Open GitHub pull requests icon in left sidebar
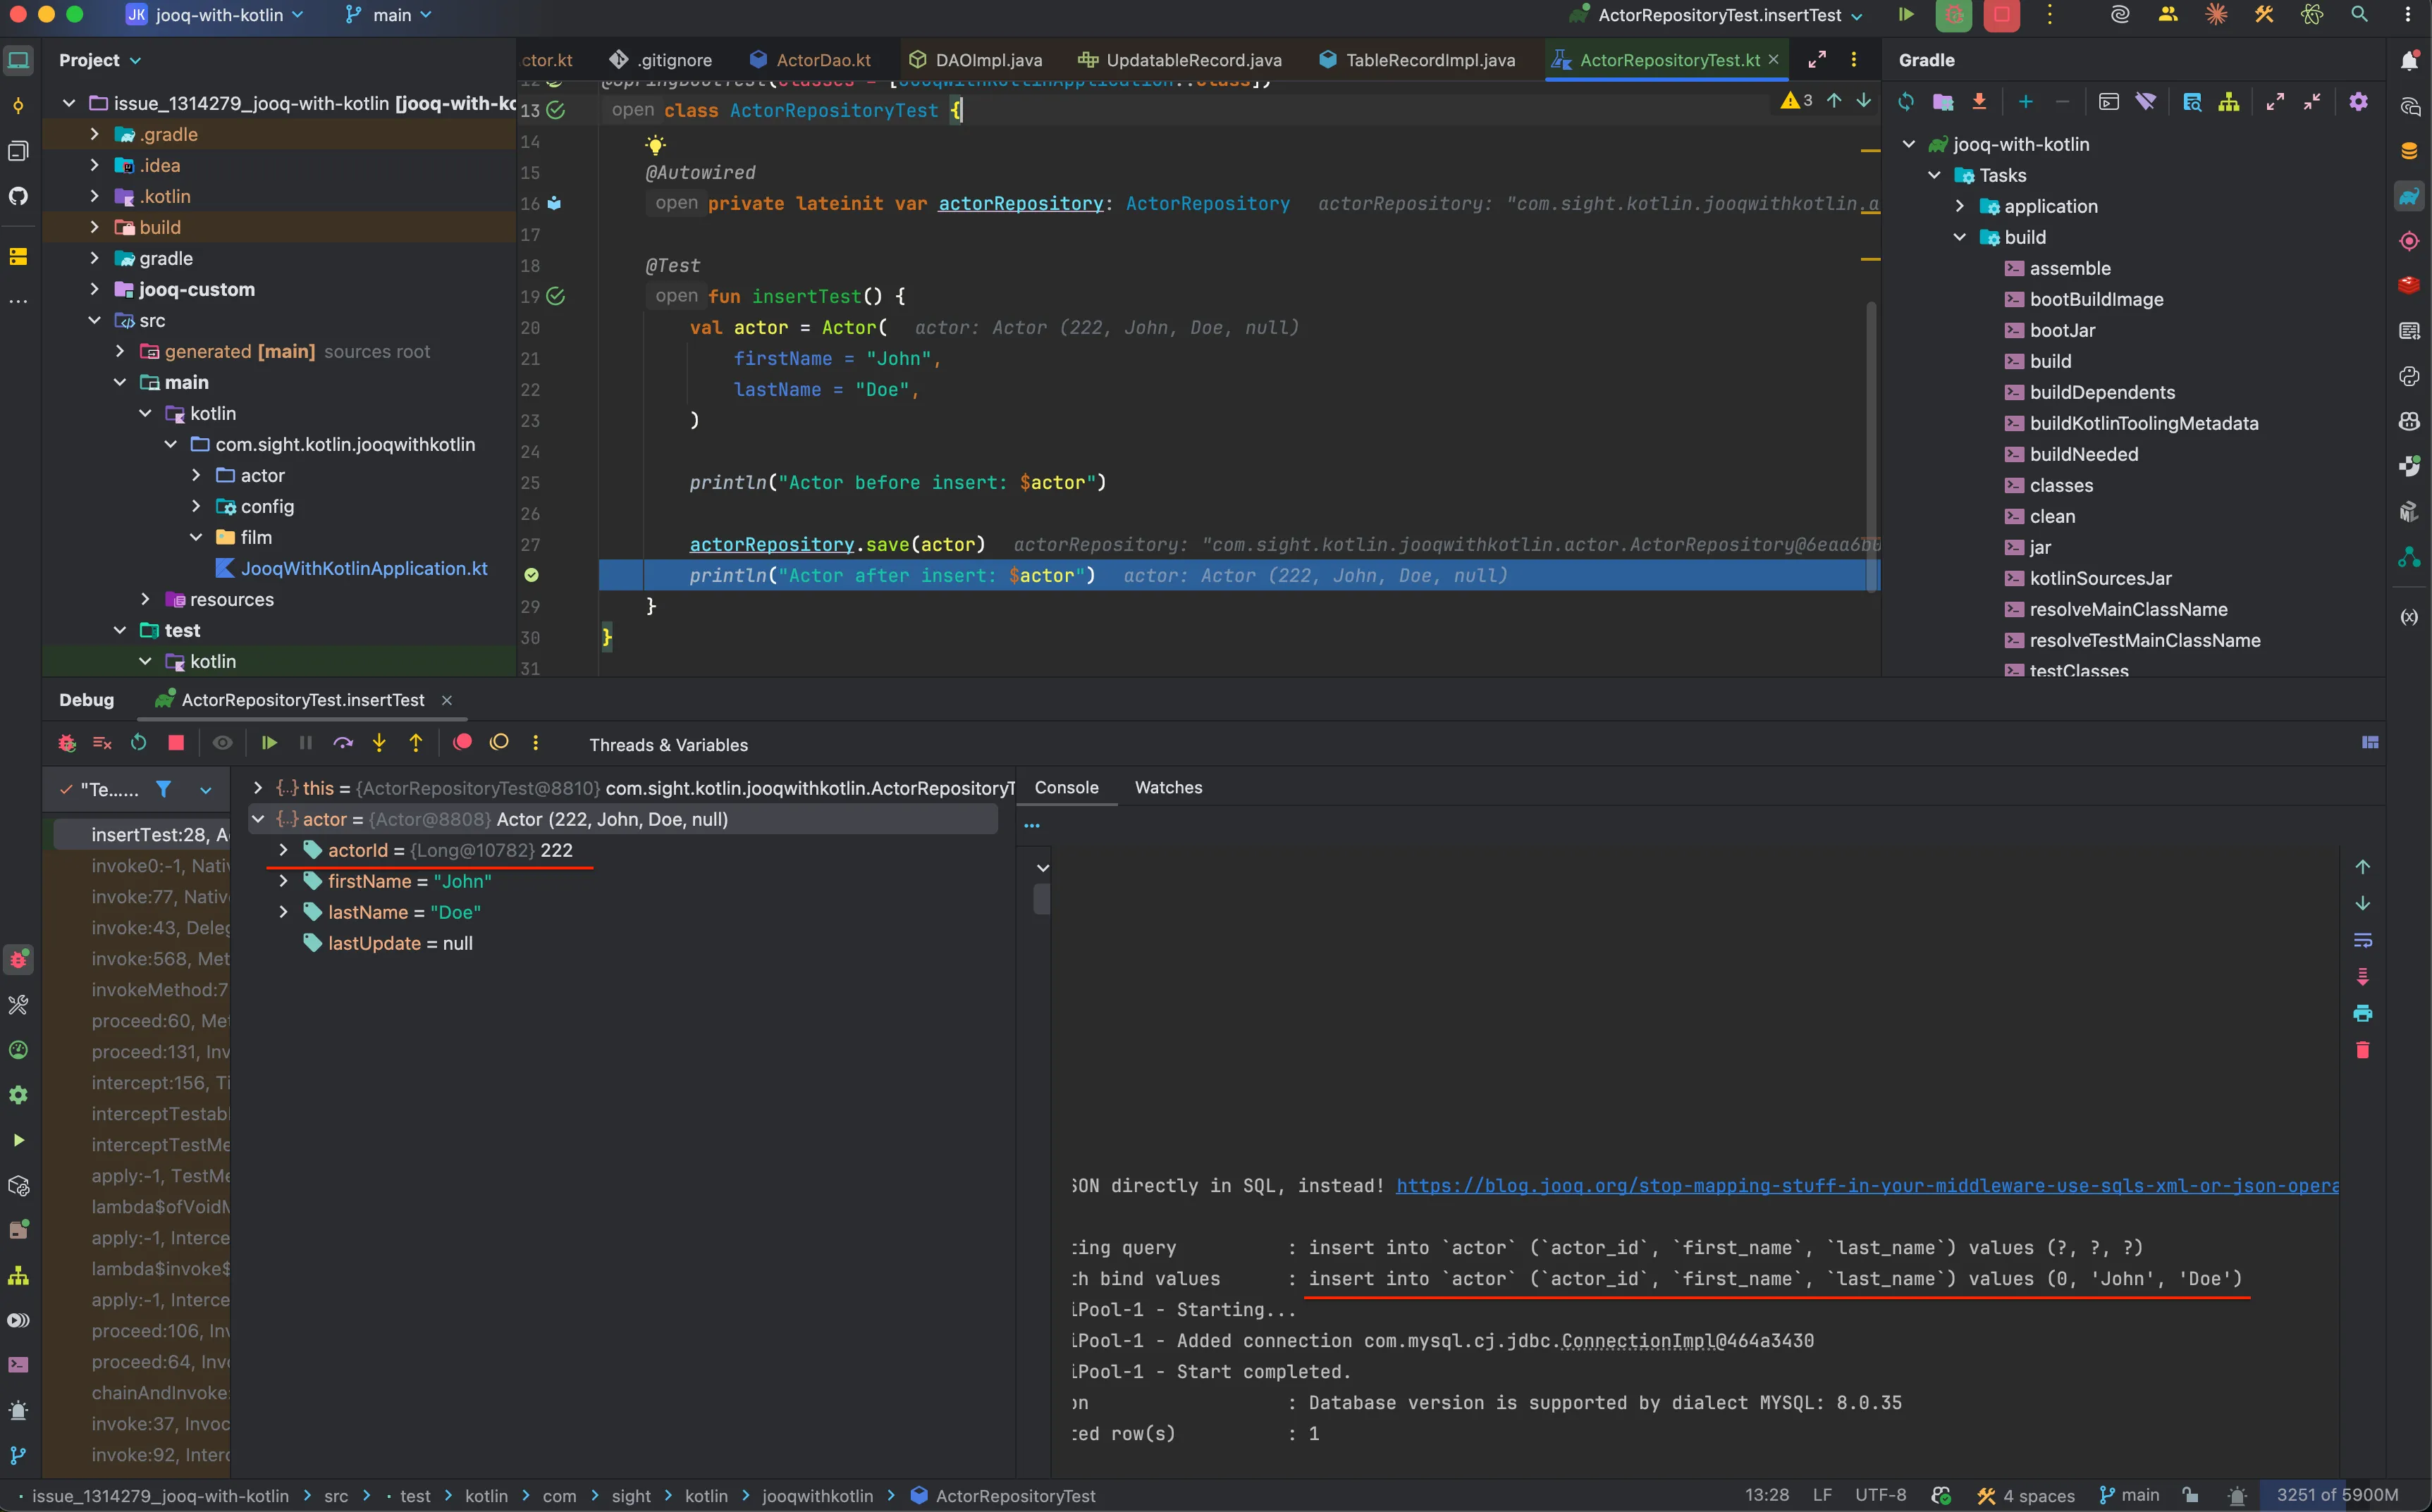This screenshot has width=2432, height=1512. [x=18, y=196]
